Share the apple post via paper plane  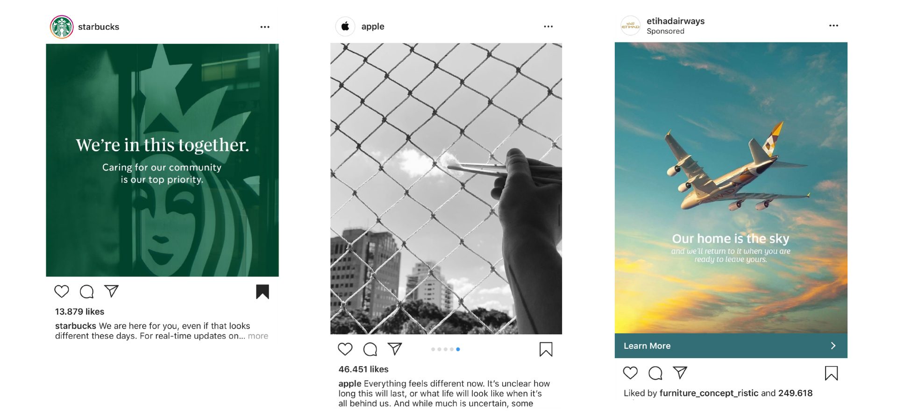pyautogui.click(x=395, y=348)
